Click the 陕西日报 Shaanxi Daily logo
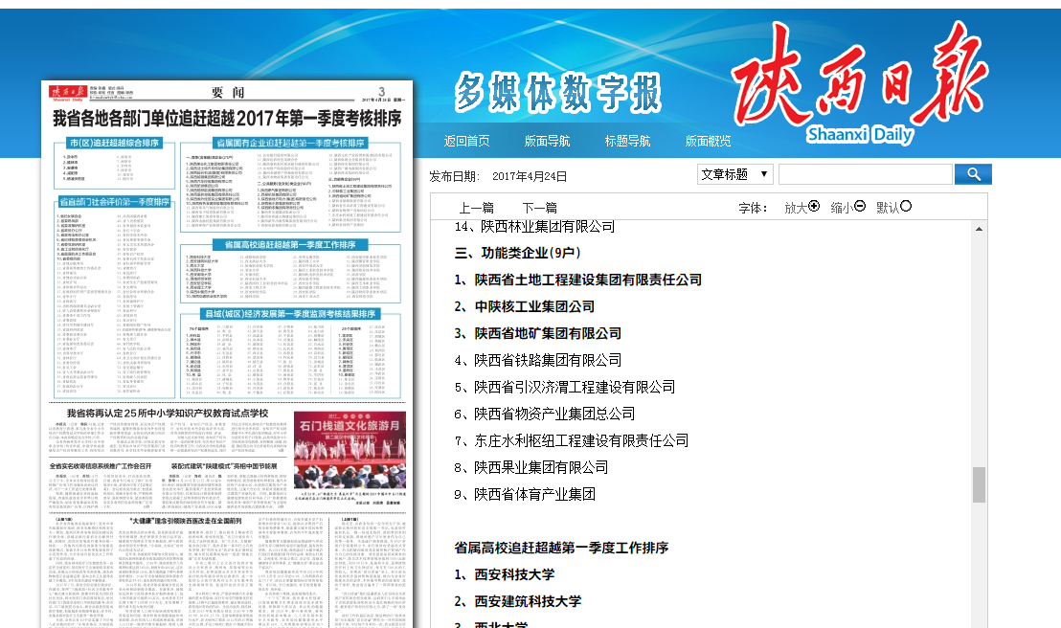The width and height of the screenshot is (1061, 628). coord(859,86)
